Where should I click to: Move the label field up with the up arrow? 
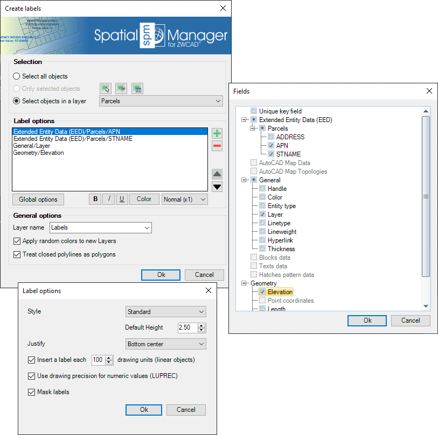[x=217, y=174]
